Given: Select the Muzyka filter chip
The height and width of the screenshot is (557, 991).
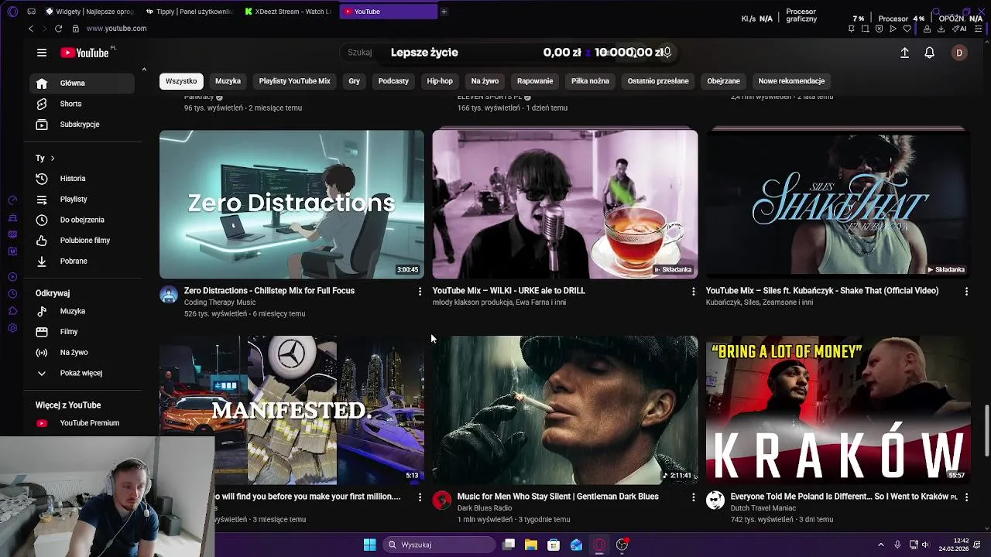Looking at the screenshot, I should point(228,81).
